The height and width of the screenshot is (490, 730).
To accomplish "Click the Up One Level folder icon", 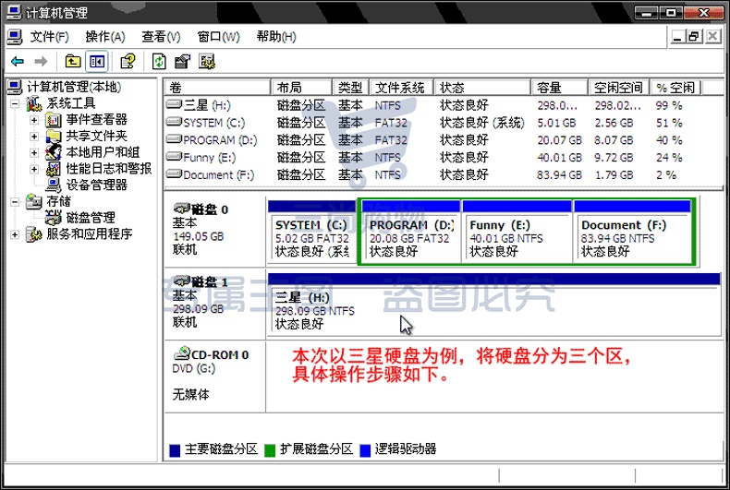I will 73,62.
